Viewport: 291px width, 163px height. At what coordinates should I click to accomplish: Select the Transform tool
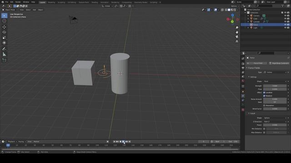click(4, 43)
